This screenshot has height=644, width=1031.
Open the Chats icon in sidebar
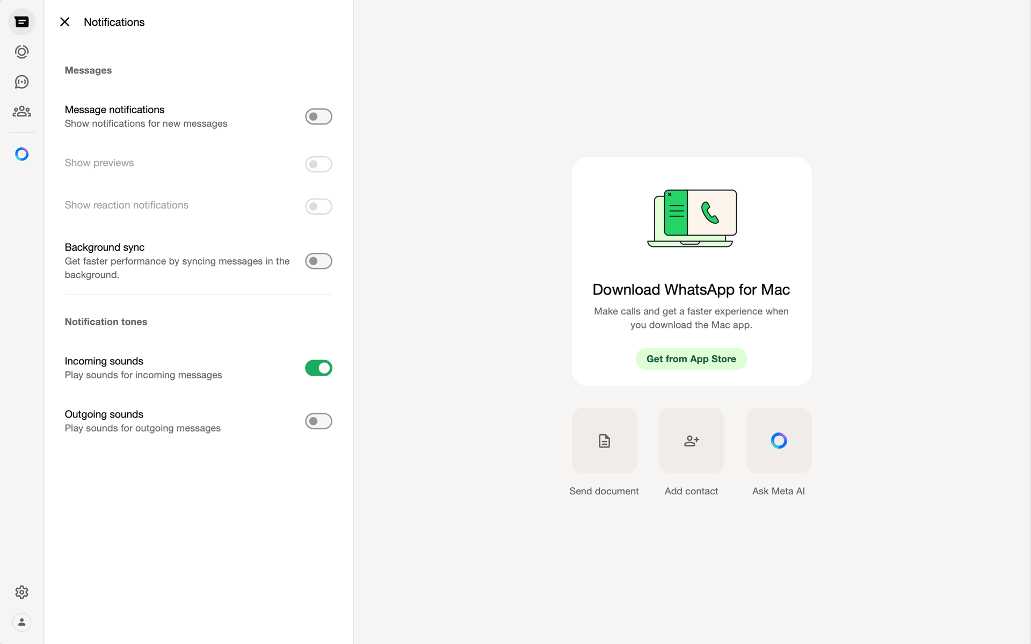[x=21, y=22]
